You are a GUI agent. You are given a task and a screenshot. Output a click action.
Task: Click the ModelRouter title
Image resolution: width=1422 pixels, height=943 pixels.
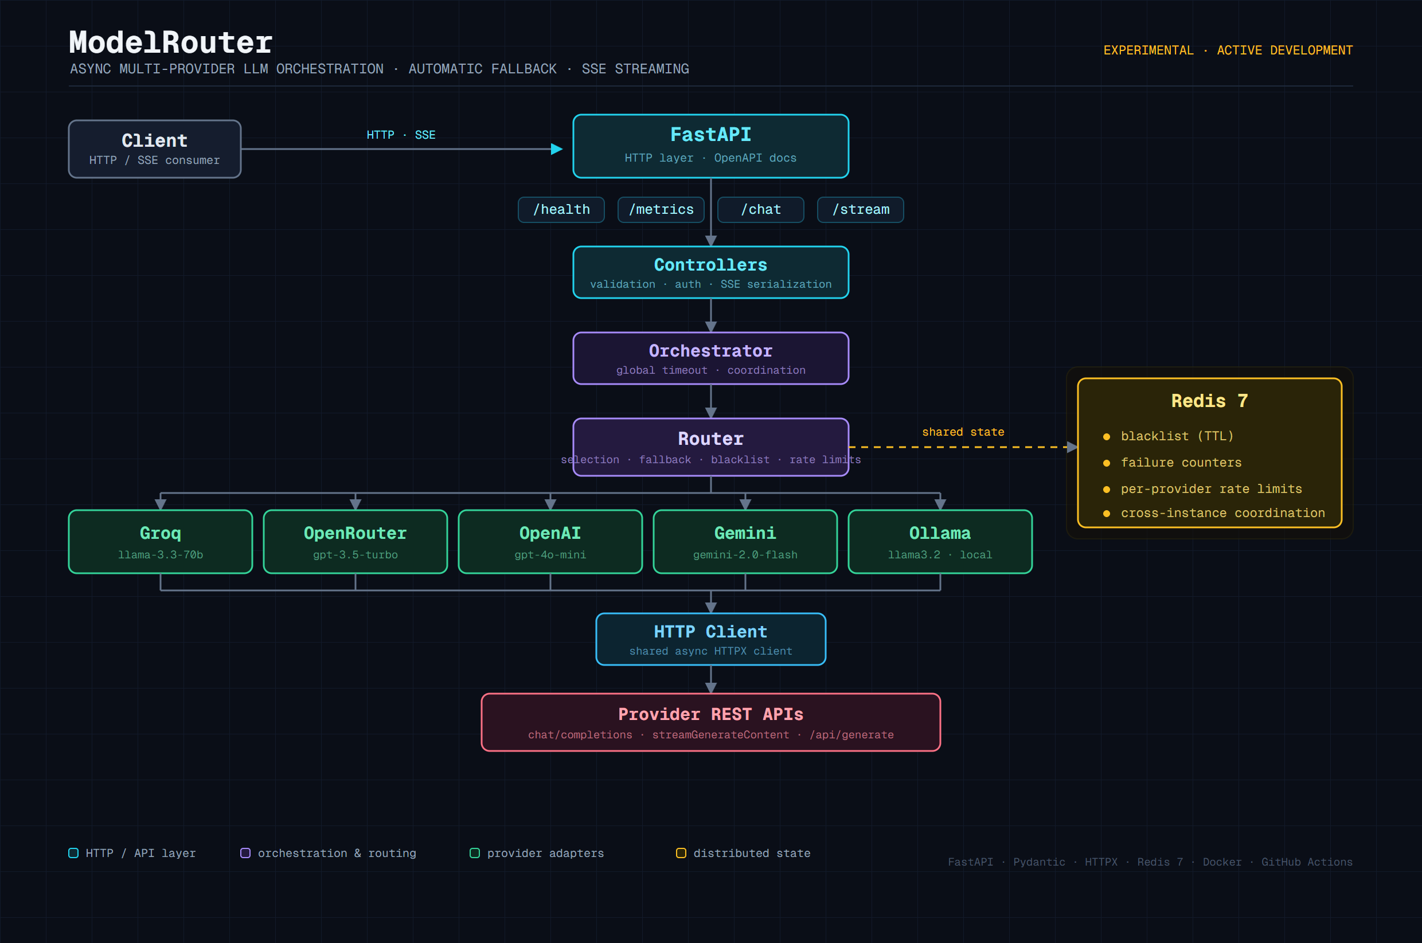tap(171, 42)
